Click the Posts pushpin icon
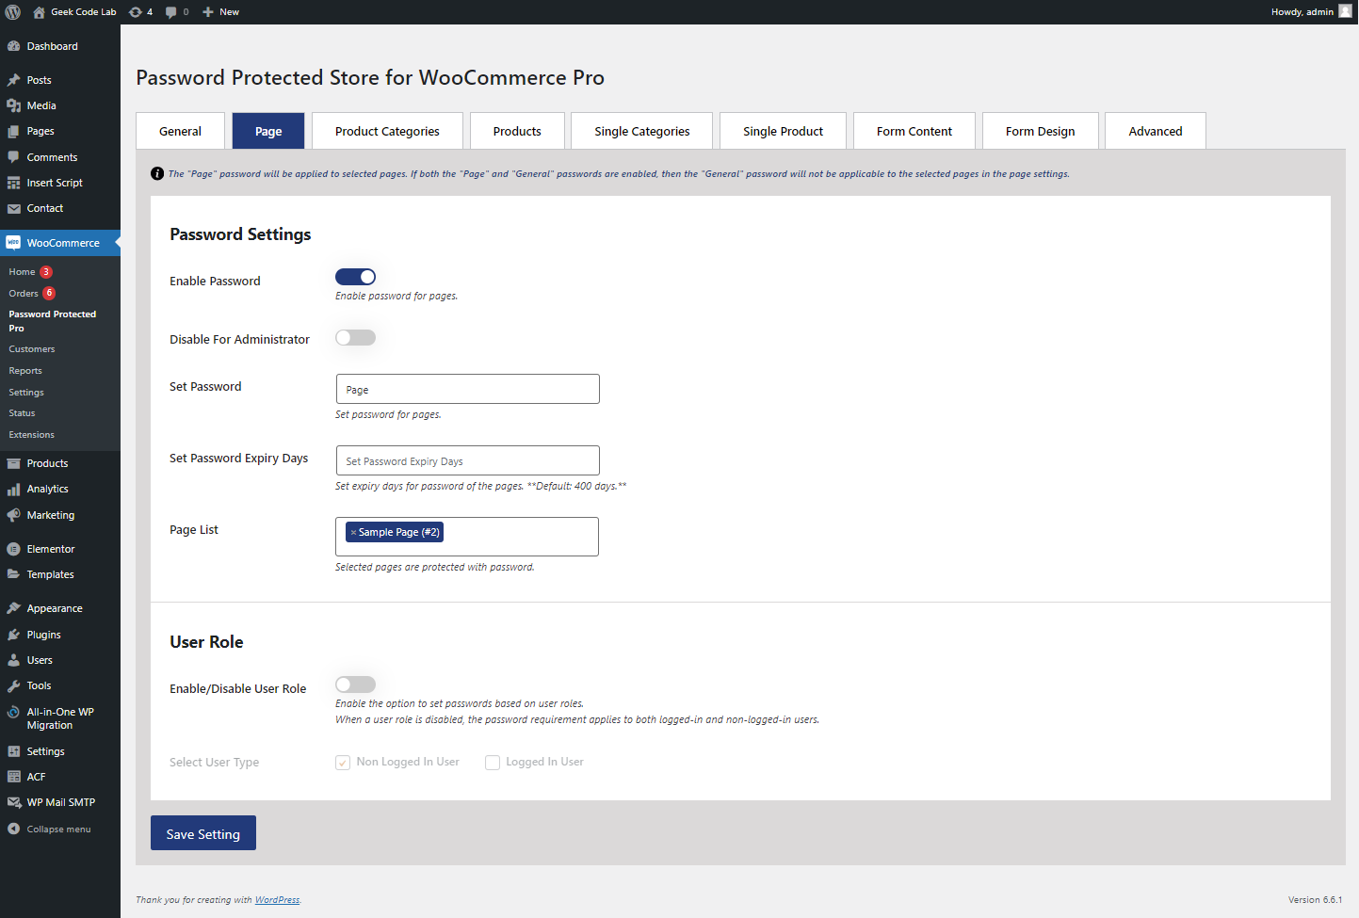1359x918 pixels. point(13,80)
